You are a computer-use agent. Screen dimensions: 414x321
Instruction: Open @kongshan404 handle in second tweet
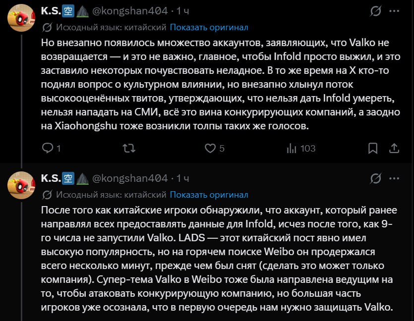130,178
